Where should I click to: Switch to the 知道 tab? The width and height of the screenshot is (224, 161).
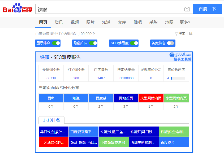tap(106, 22)
